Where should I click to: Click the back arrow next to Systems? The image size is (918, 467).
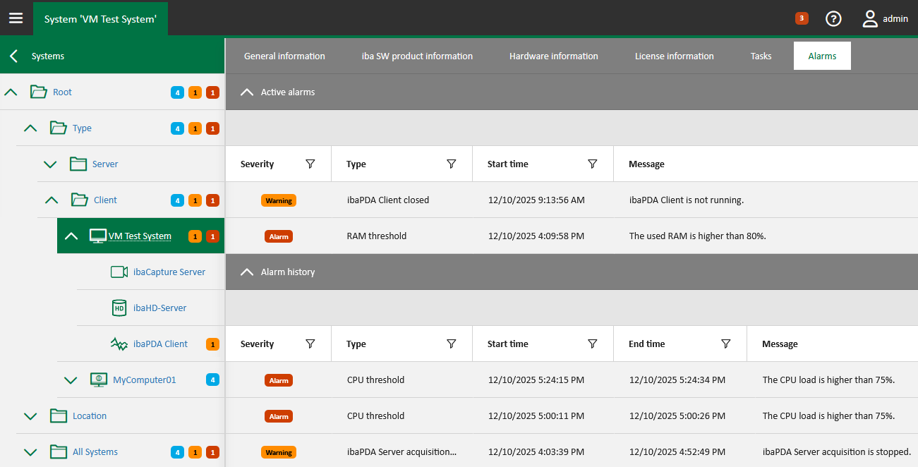tap(13, 56)
